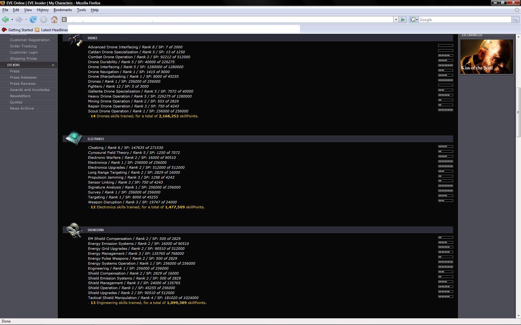Click the Latest Headlines feed icon

pos(37,30)
